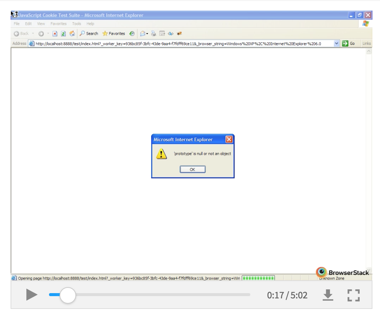Click the video download icon
Image resolution: width=380 pixels, height=321 pixels.
(x=328, y=295)
